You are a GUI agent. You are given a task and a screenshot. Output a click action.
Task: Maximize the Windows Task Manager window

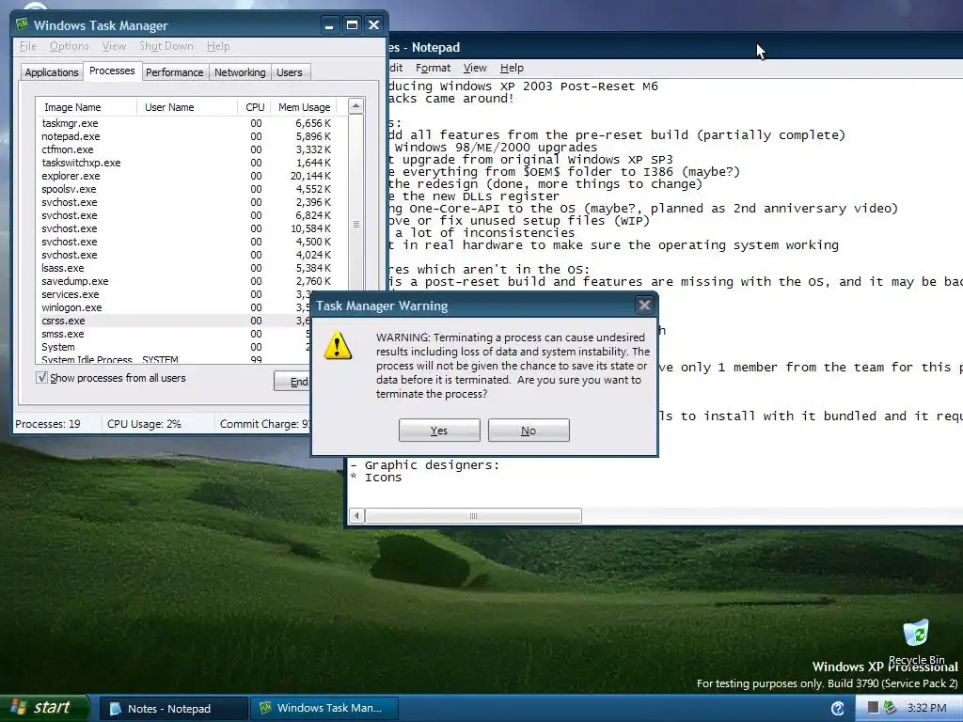[352, 25]
